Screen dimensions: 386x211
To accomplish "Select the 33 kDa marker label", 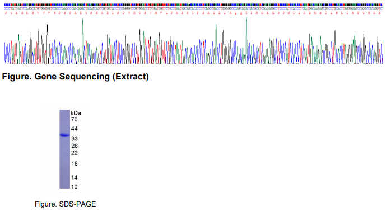I will (x=75, y=139).
